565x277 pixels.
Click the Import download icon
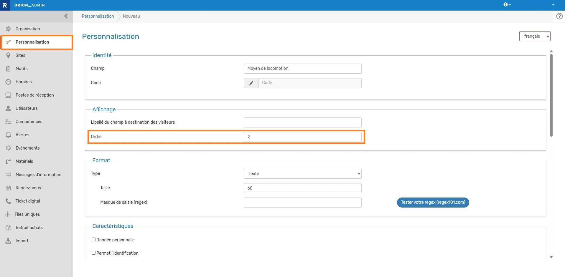8,241
